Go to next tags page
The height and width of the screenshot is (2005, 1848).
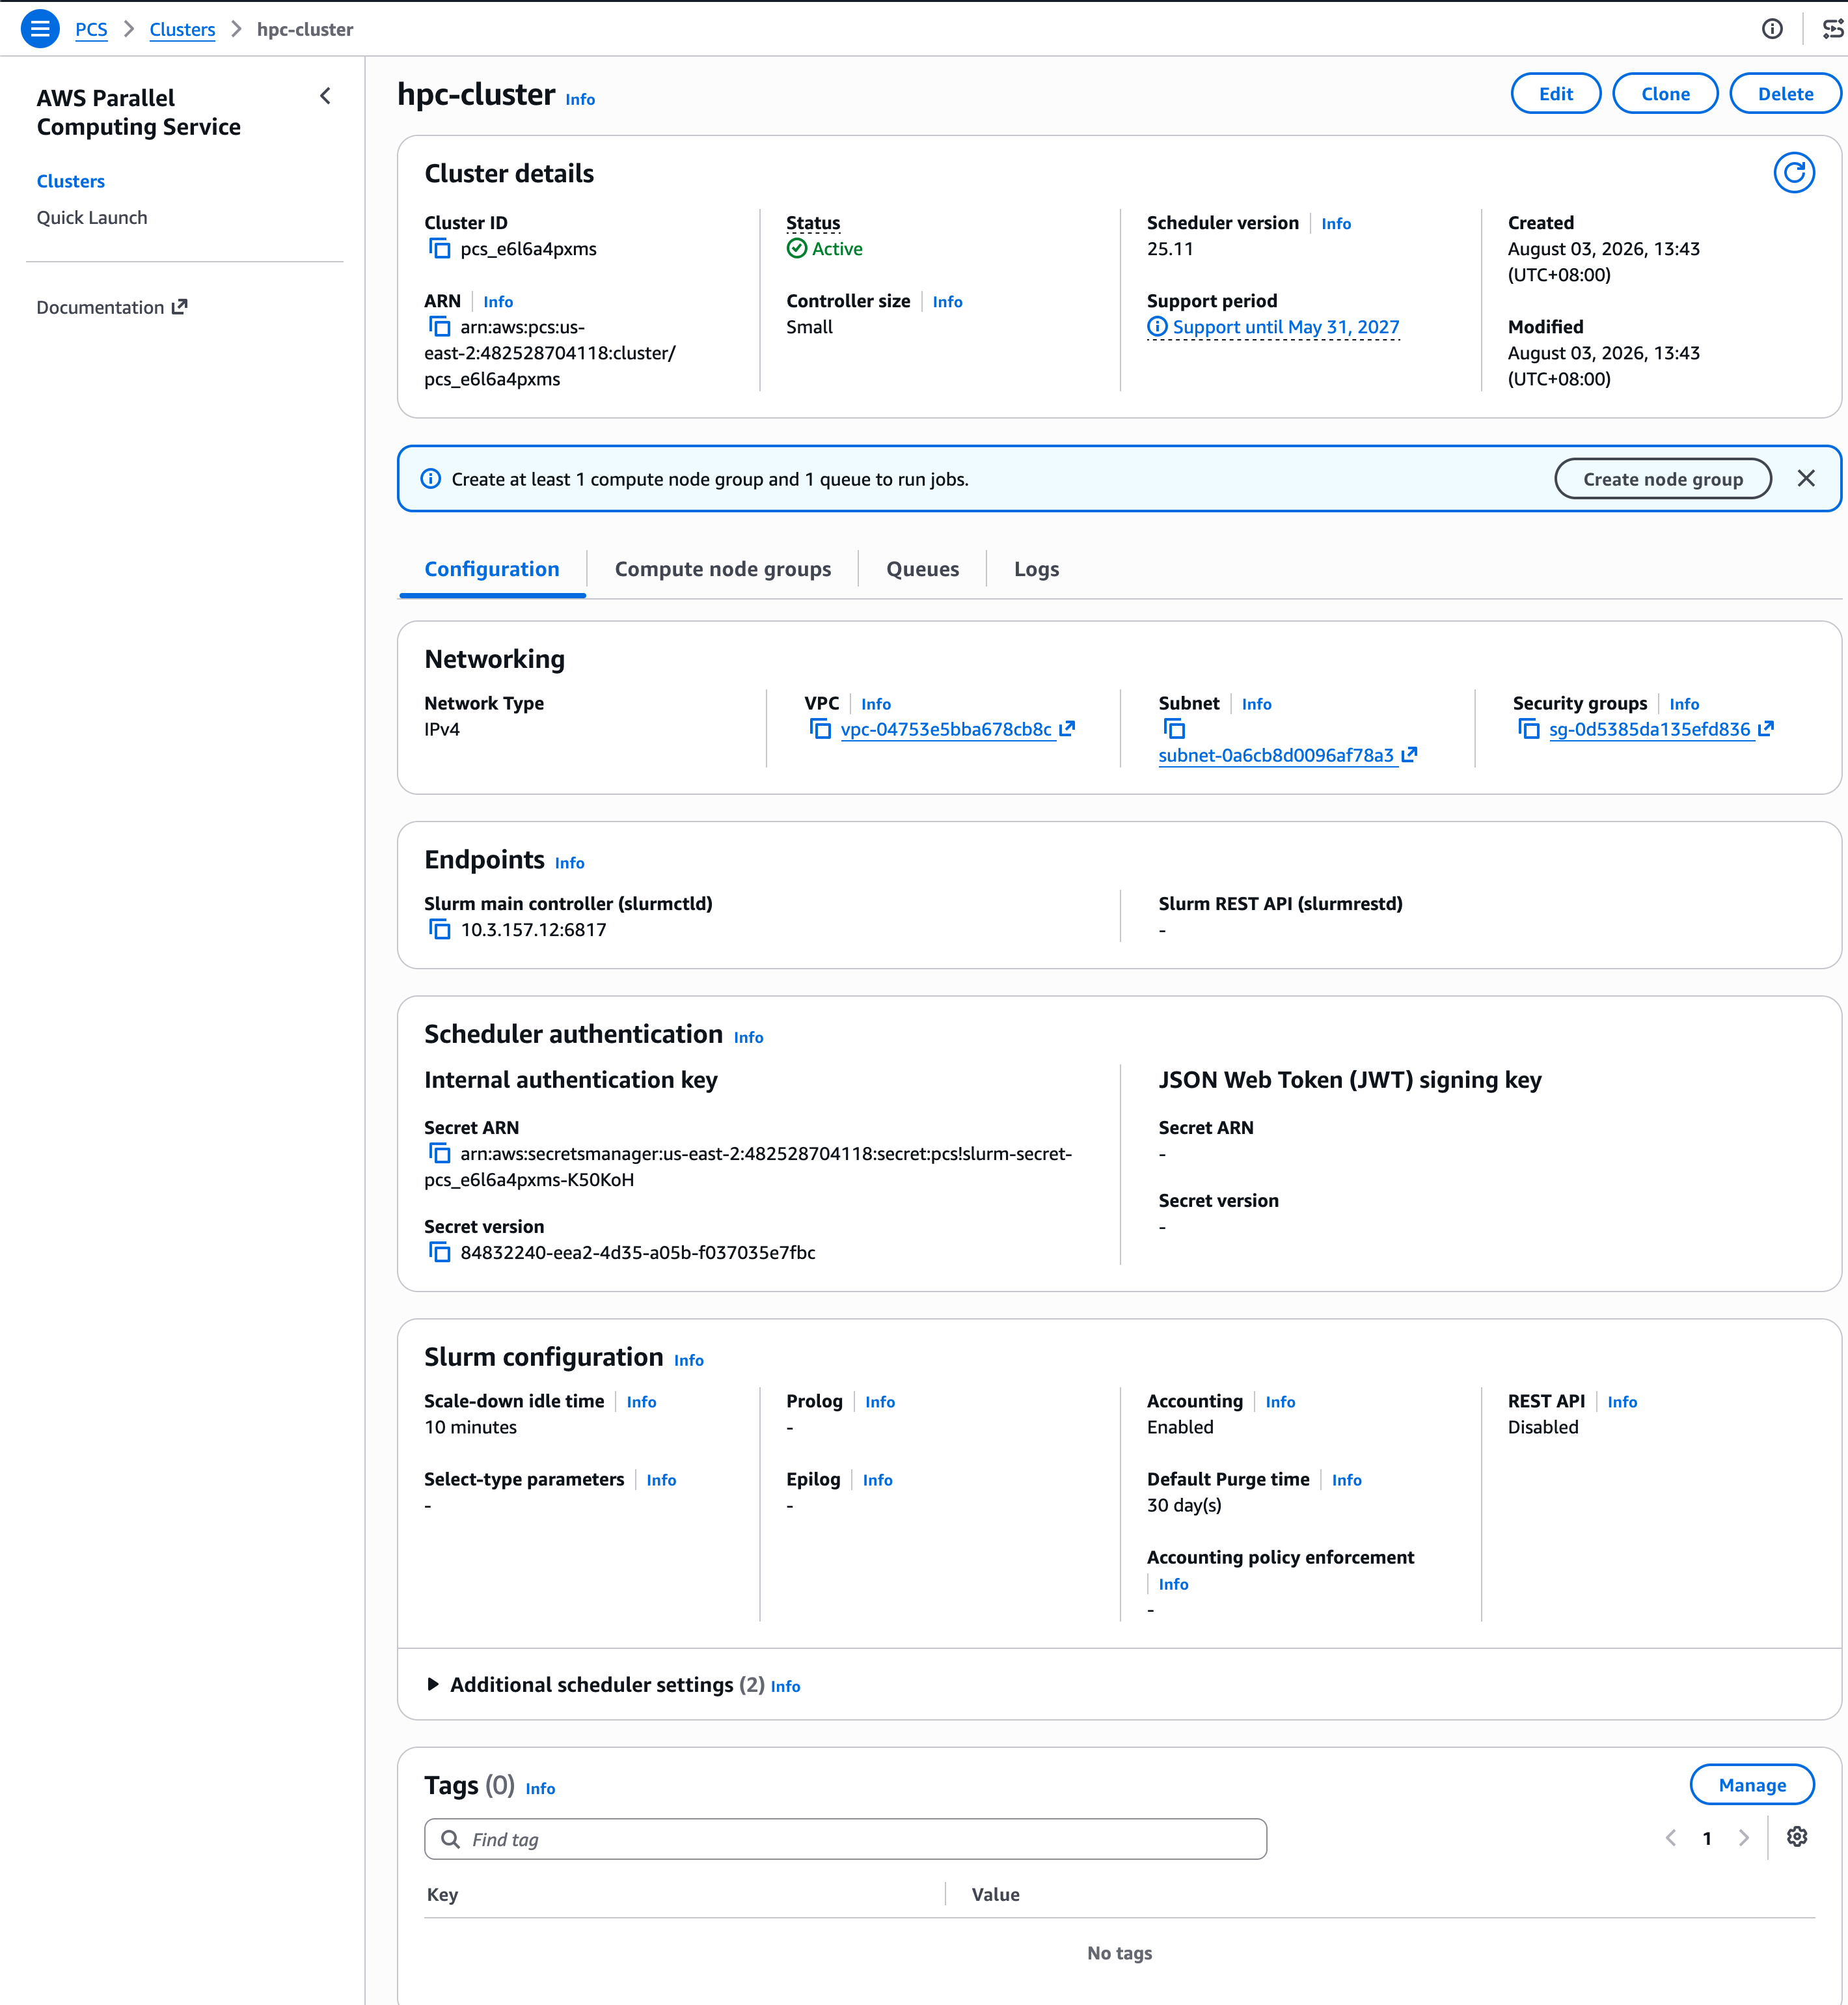click(x=1744, y=1838)
